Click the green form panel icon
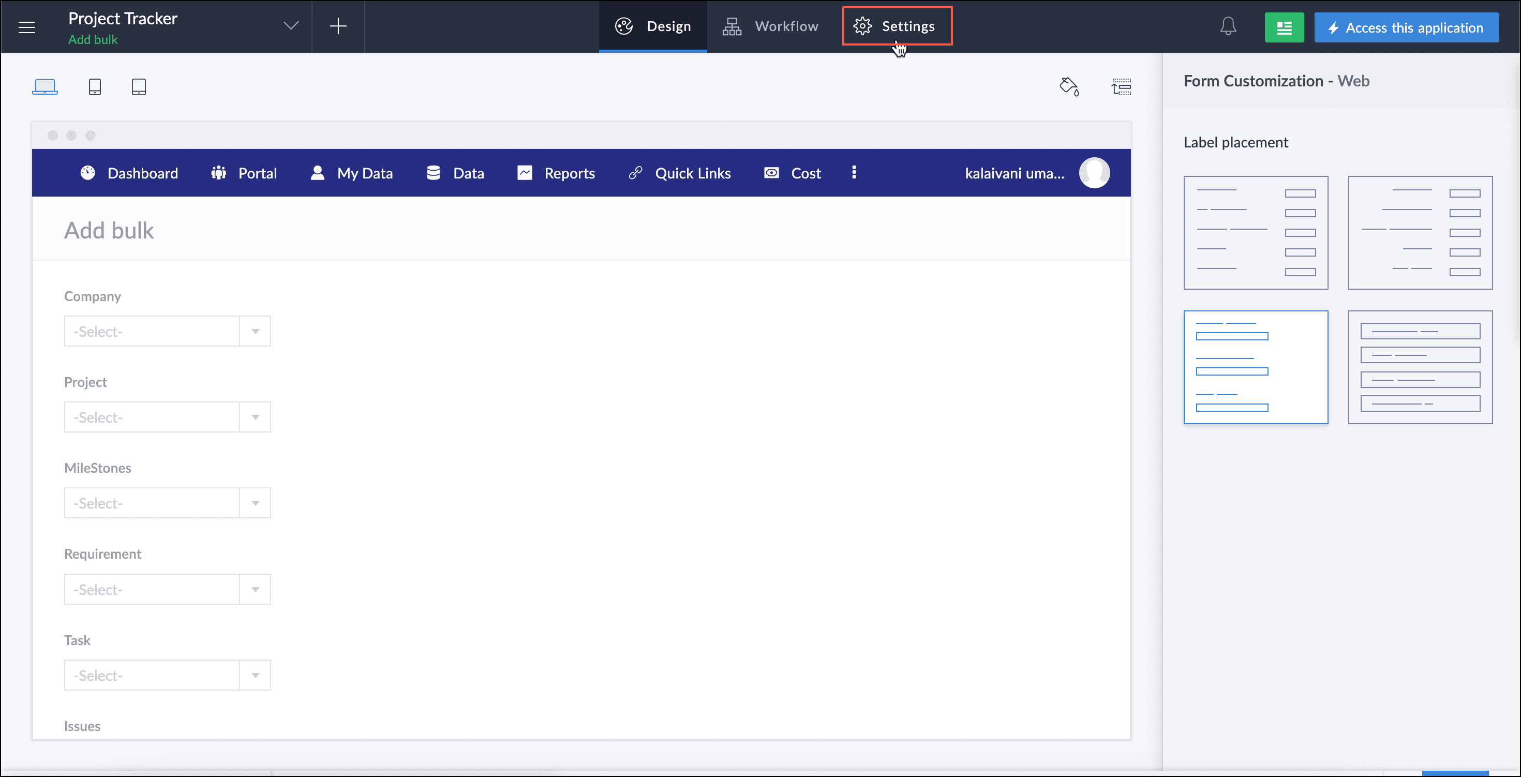This screenshot has height=777, width=1521. (1285, 27)
